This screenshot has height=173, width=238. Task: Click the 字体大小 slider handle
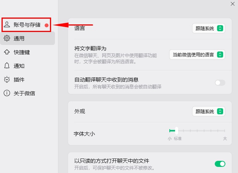pos(177,131)
